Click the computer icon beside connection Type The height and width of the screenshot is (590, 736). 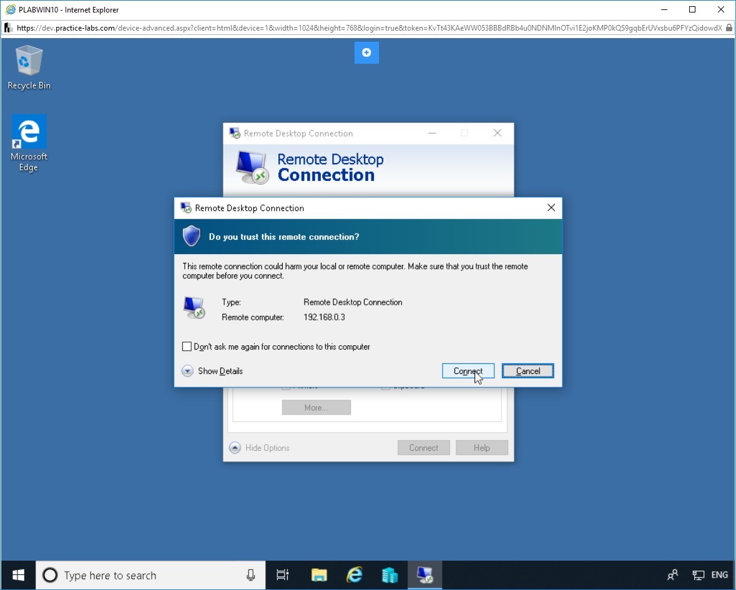tap(194, 308)
